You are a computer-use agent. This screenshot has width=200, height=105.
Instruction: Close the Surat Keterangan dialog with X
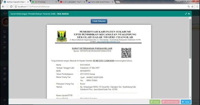(189, 14)
